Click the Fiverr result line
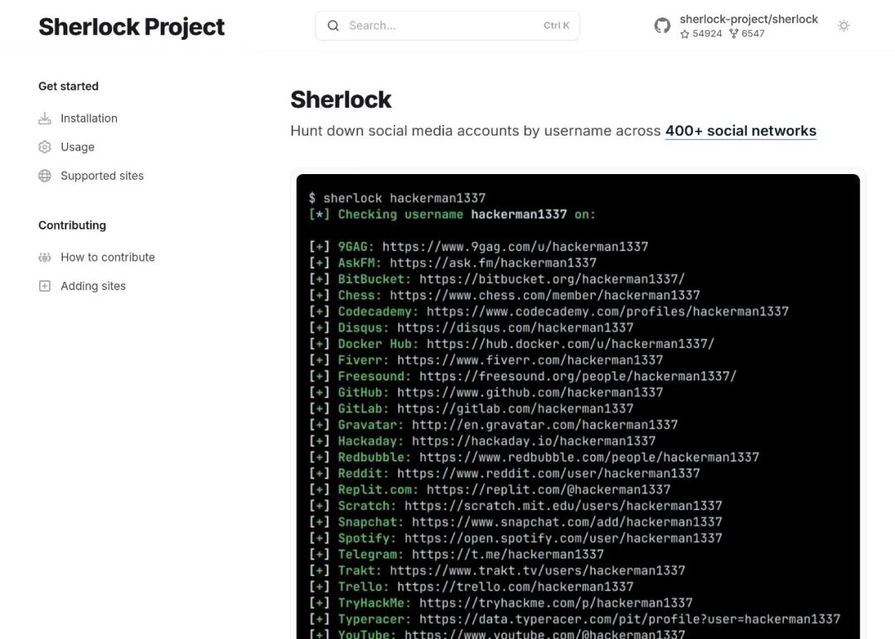The width and height of the screenshot is (895, 639). coord(486,361)
